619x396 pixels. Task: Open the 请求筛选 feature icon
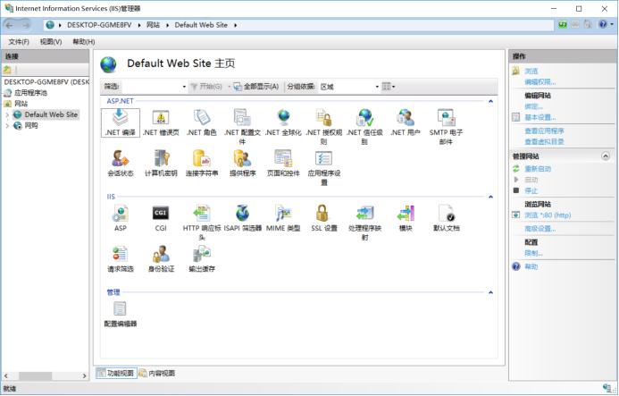pos(121,259)
